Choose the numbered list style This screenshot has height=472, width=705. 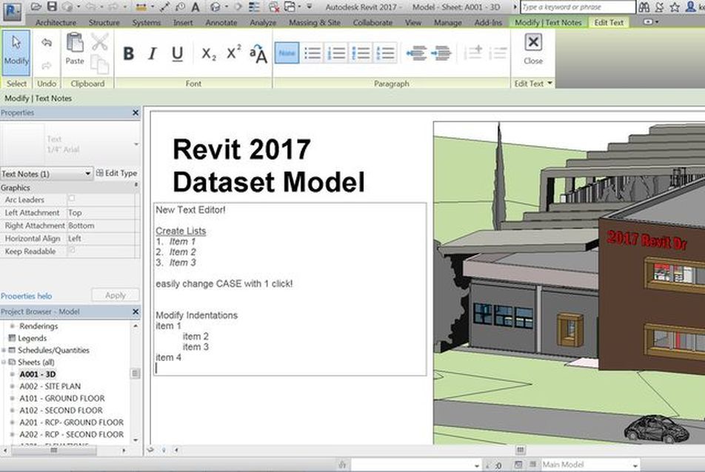click(336, 53)
